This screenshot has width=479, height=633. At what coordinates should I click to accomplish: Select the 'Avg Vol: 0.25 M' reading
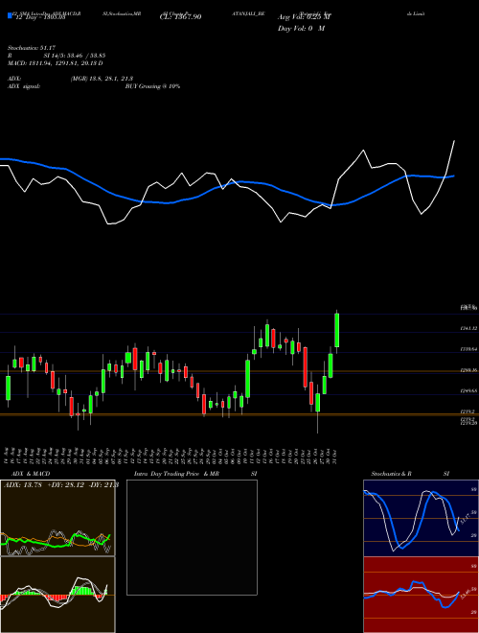(x=305, y=17)
